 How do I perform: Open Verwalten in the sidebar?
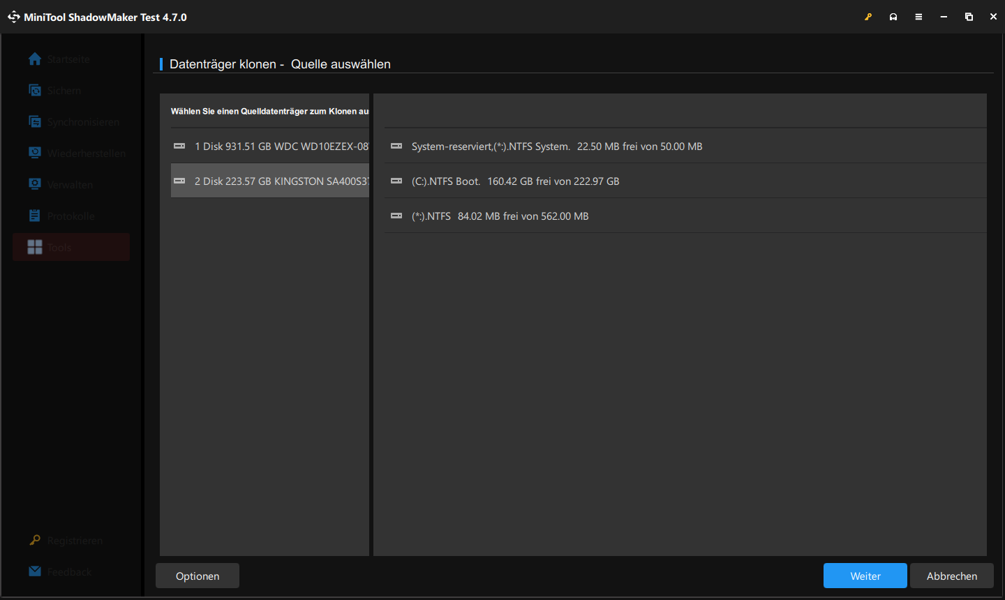[x=71, y=184]
